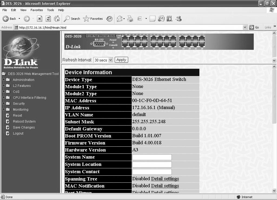The width and height of the screenshot is (277, 200).
Task: Click the System Contact input field
Action: (x=152, y=172)
